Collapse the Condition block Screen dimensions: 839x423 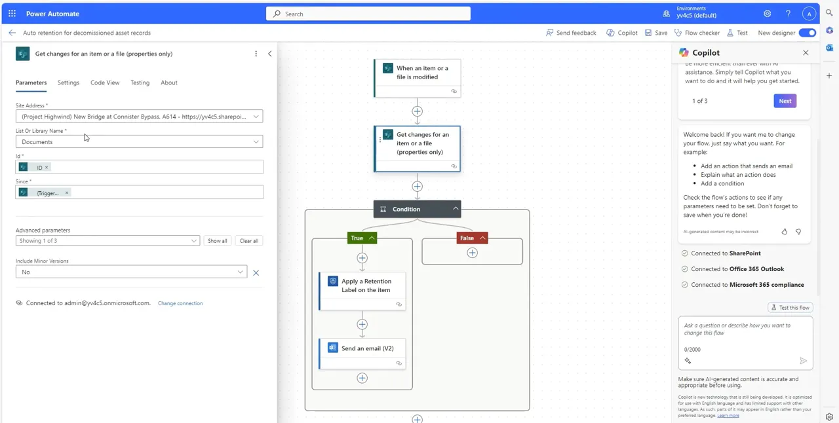point(456,209)
